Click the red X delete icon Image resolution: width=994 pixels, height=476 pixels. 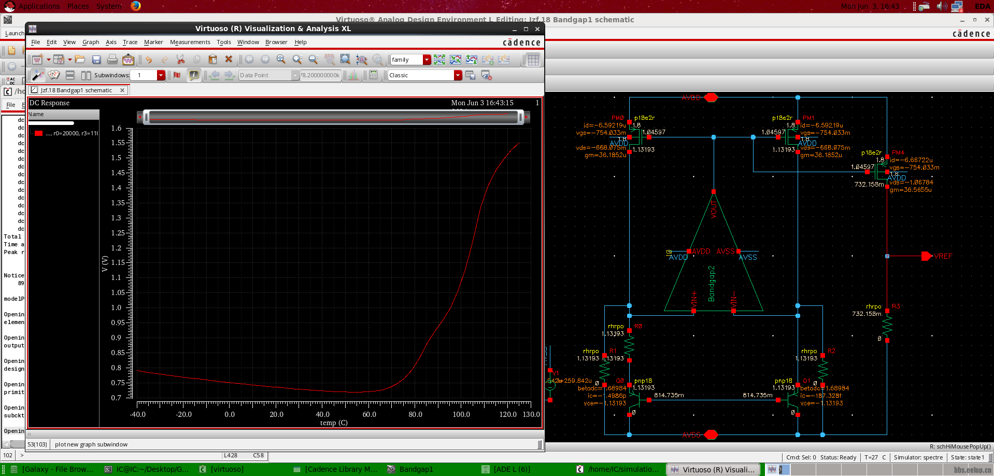229,60
